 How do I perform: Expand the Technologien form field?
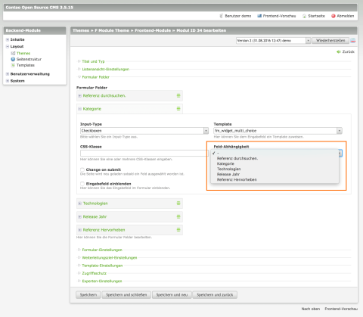pyautogui.click(x=80, y=204)
